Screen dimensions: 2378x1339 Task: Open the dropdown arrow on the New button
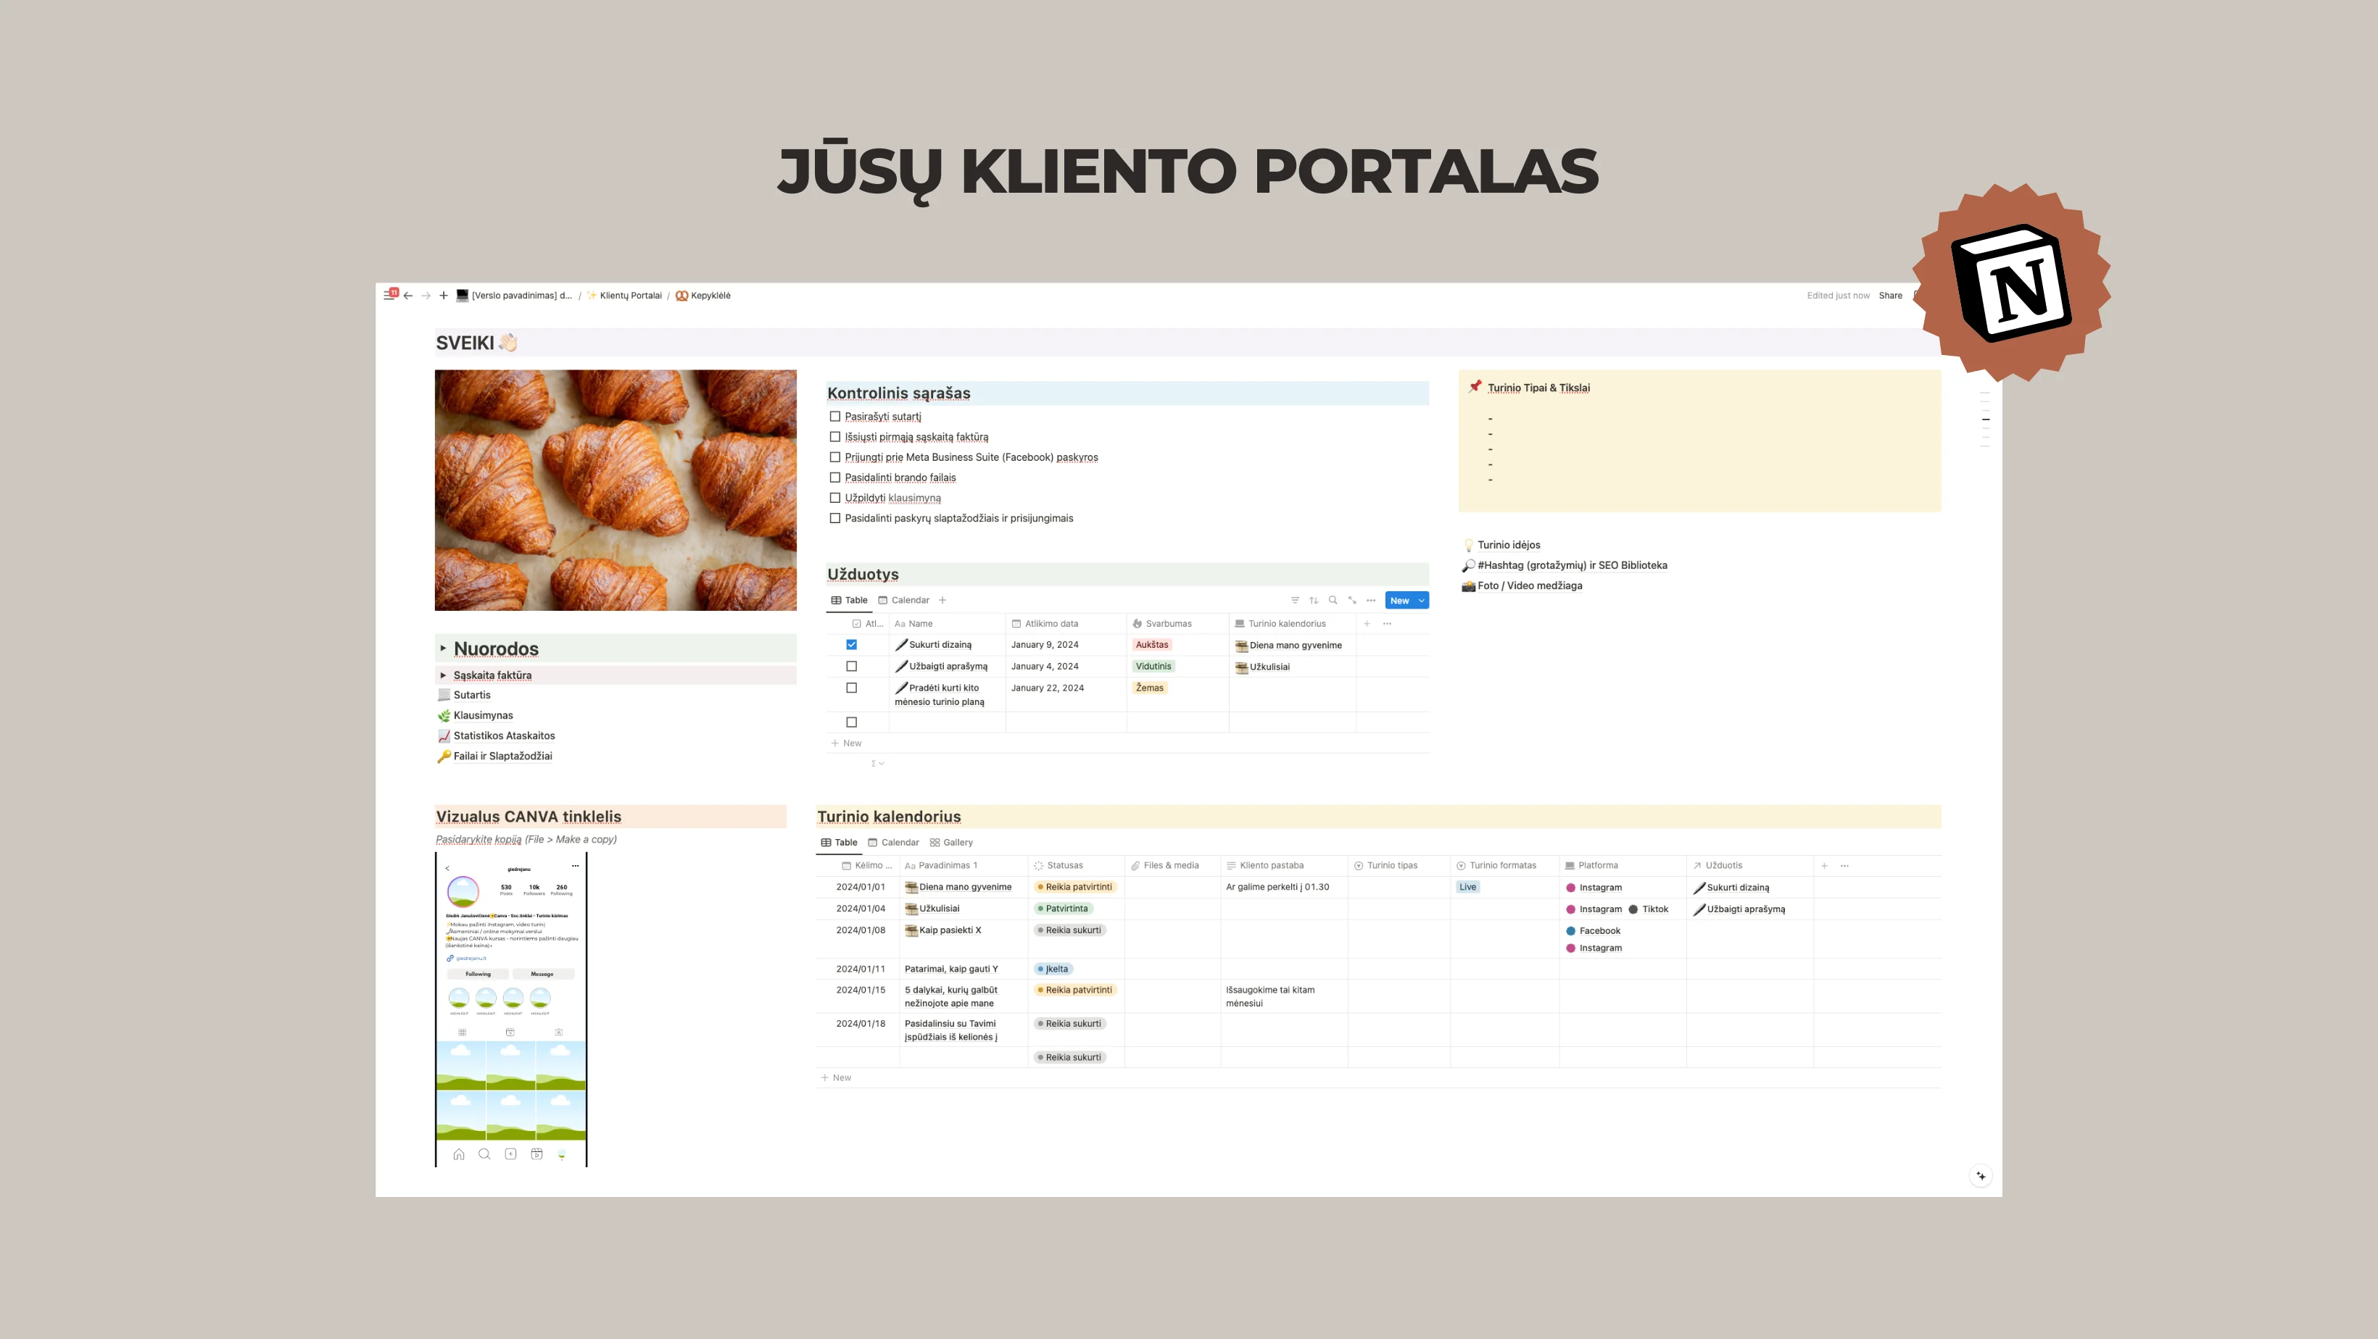coord(1422,601)
